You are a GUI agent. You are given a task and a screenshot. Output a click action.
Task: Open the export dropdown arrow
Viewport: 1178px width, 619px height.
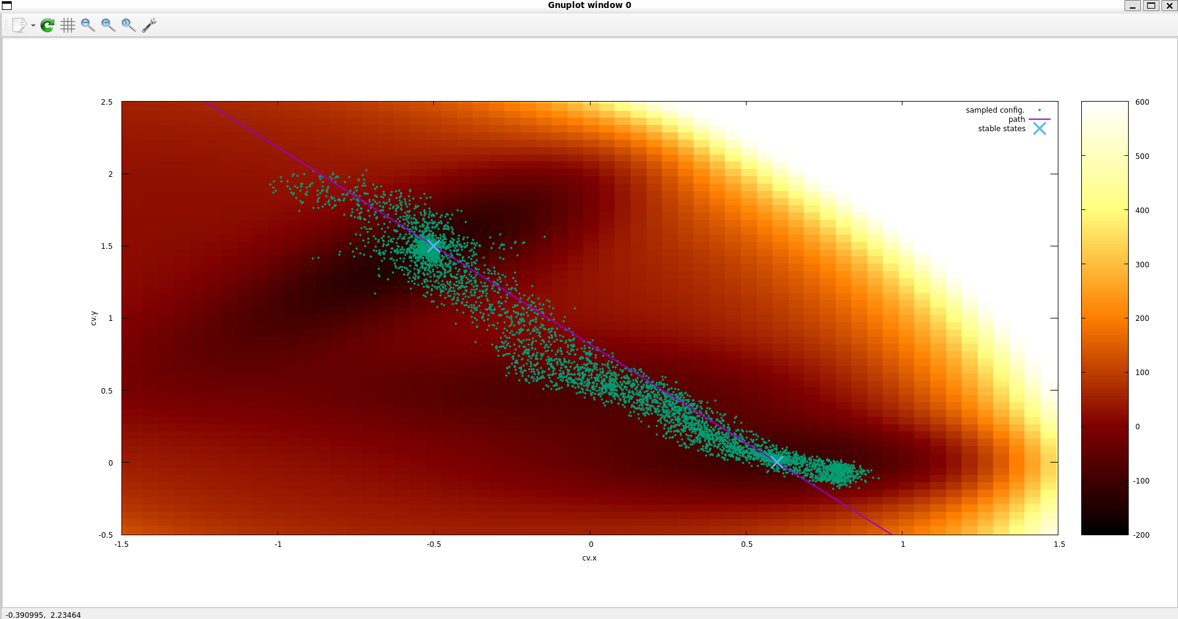[33, 25]
